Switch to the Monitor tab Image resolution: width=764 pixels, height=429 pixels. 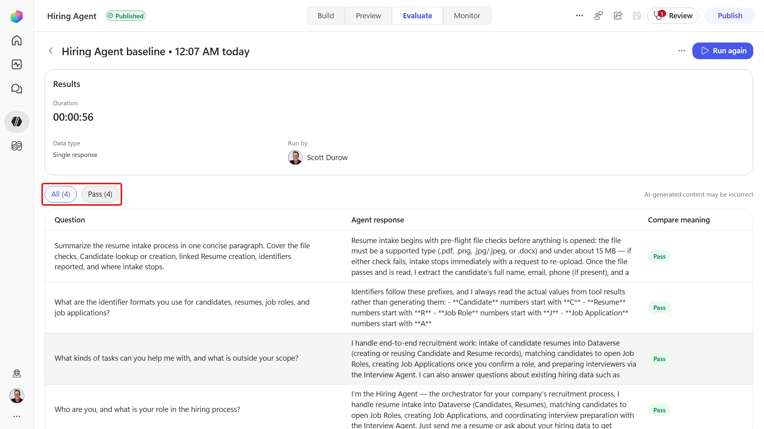coord(467,15)
